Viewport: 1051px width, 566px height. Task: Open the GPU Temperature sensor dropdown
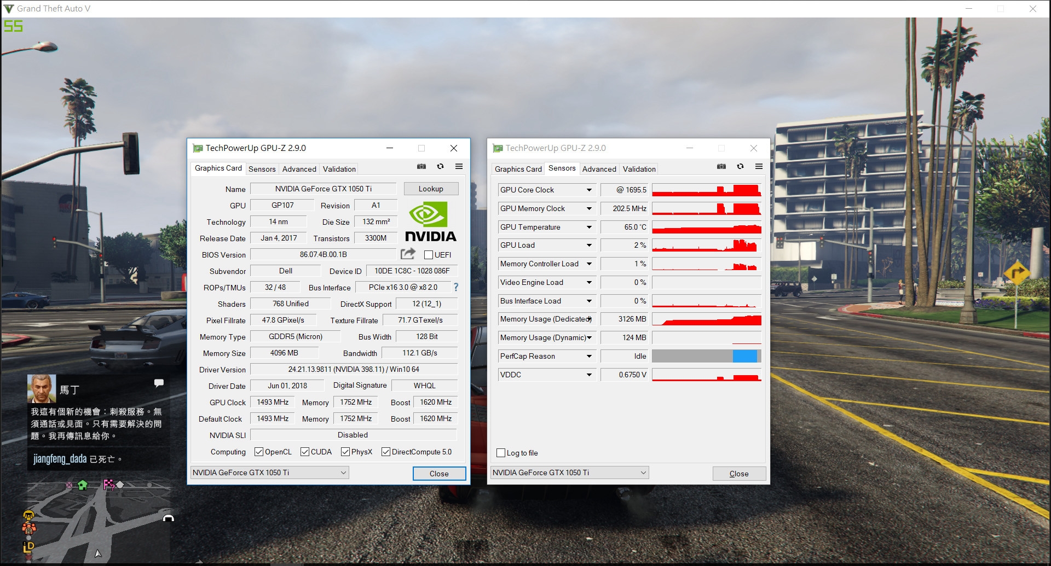click(x=589, y=227)
